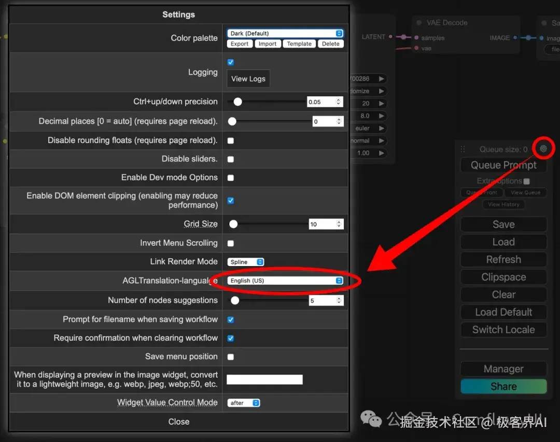Screen dimensions: 560x442
Task: Click the Number of nodes suggestions stepper
Action: click(339, 300)
